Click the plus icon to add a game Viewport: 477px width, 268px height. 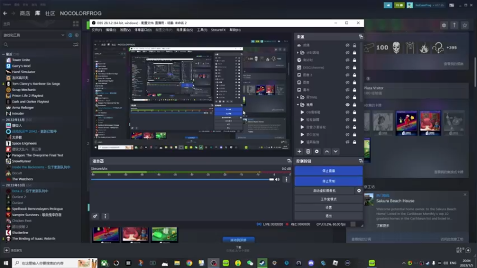pyautogui.click(x=7, y=250)
